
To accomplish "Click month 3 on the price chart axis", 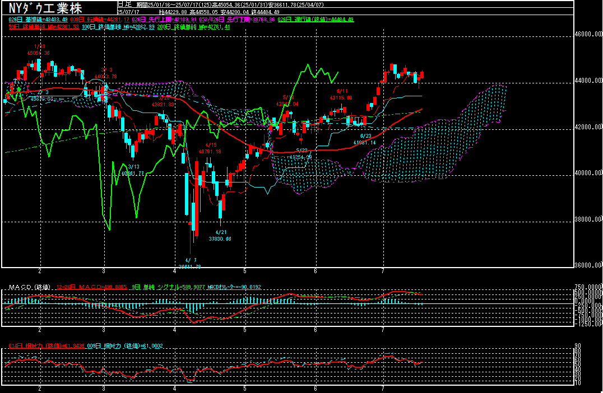I will point(104,271).
